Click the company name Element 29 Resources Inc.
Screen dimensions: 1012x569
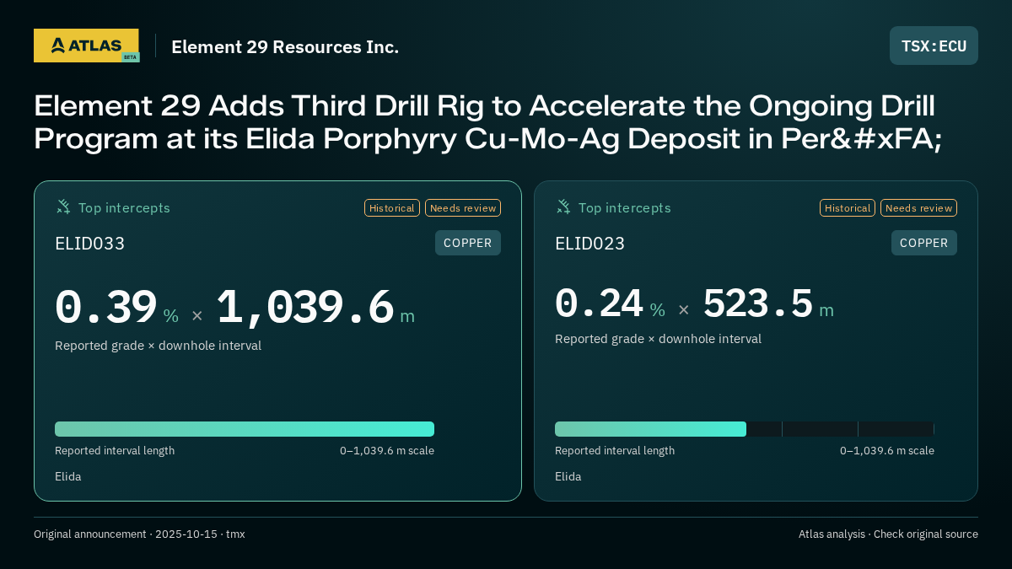[x=285, y=47]
